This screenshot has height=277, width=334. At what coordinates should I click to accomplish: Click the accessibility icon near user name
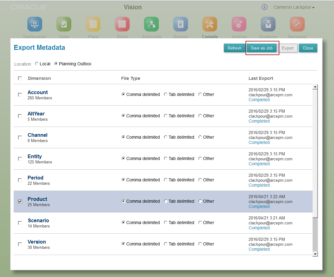click(x=264, y=7)
